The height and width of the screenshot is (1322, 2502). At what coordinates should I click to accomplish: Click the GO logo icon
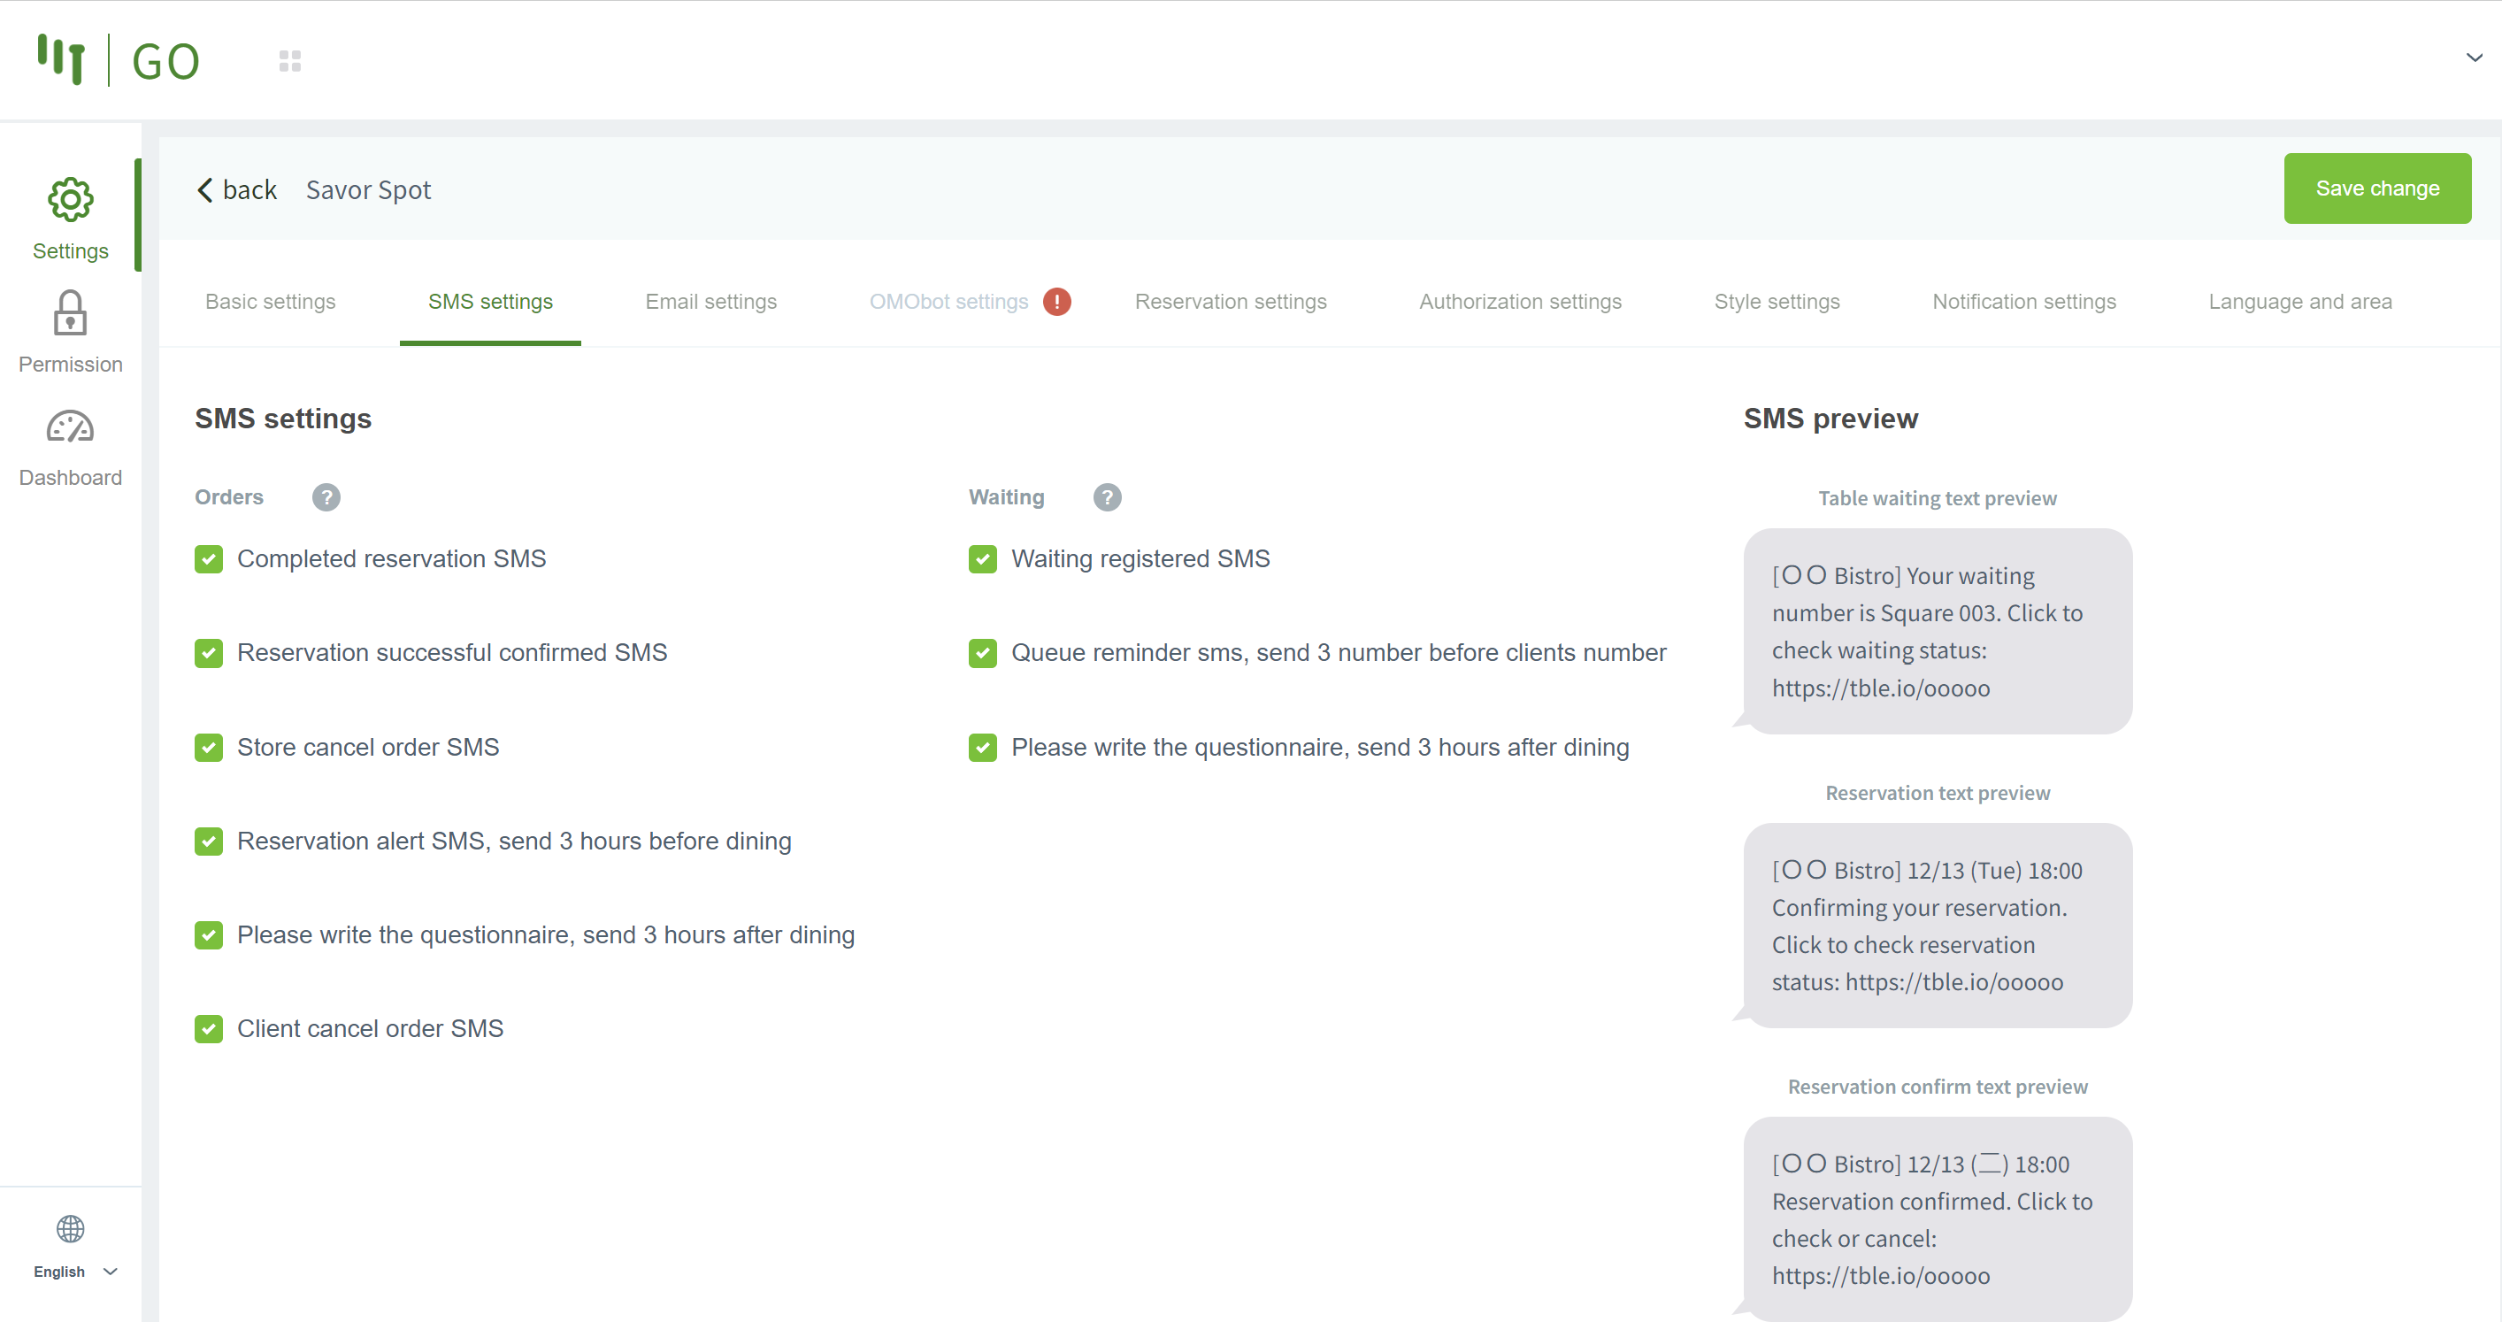[61, 59]
